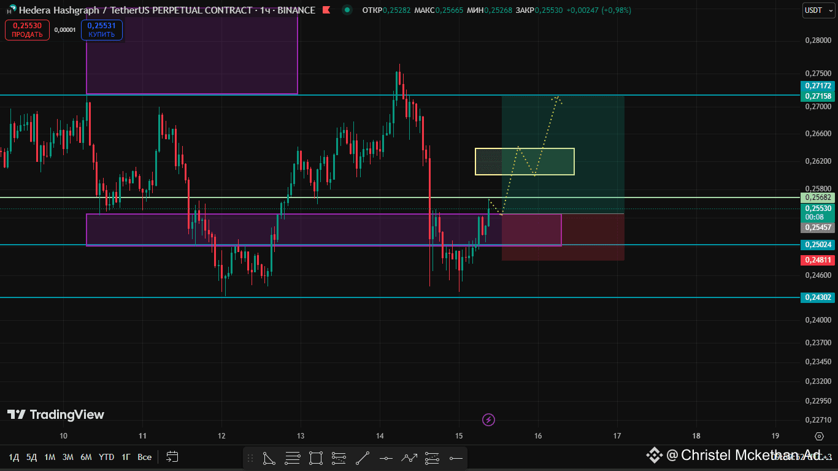Viewport: 838px width, 471px height.
Task: Click the 0,27158 price label
Action: click(818, 96)
